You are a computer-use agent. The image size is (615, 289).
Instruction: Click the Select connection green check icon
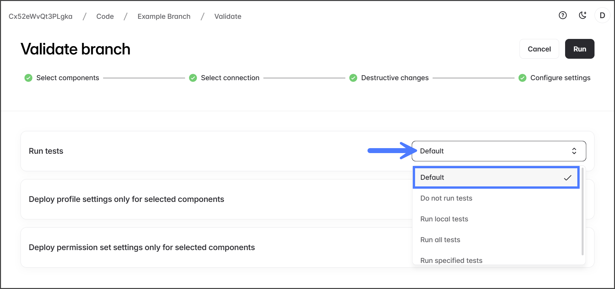(x=193, y=78)
